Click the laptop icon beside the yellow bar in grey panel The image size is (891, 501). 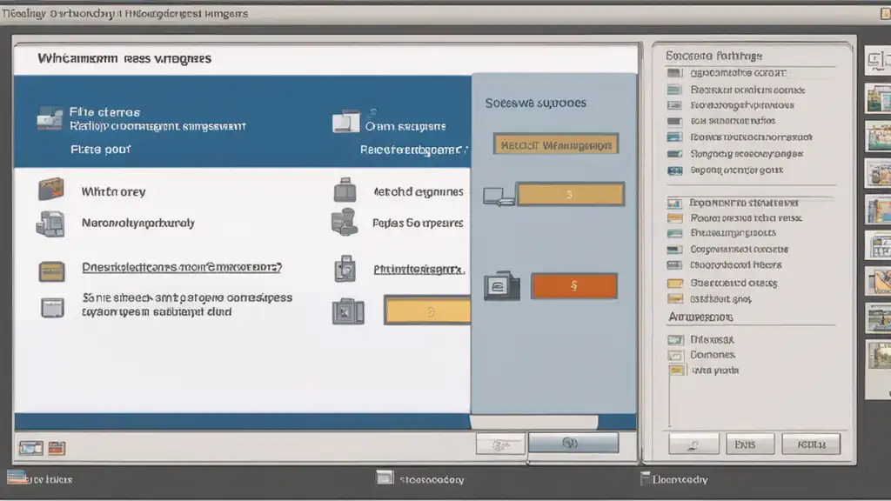(499, 196)
